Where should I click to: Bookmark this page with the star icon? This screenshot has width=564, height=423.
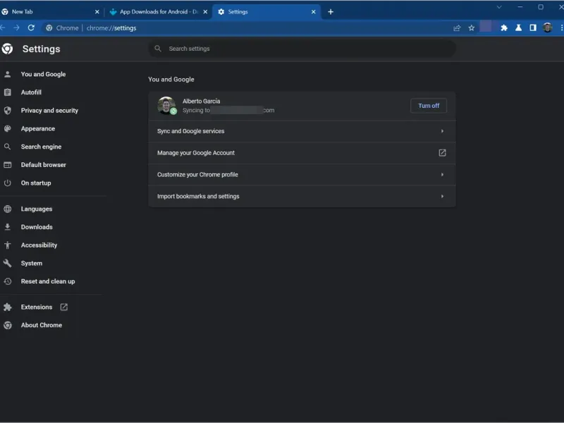471,27
